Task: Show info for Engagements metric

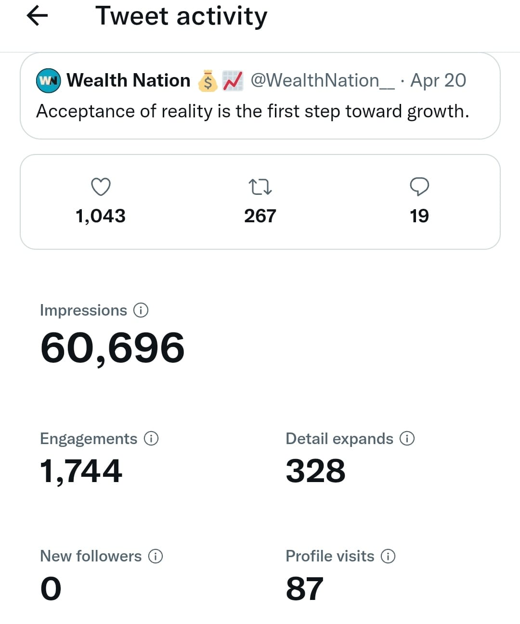Action: (x=151, y=439)
